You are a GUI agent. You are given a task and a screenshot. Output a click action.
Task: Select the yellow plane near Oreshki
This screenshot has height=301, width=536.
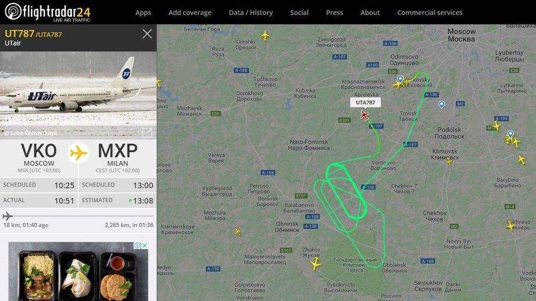pyautogui.click(x=265, y=35)
